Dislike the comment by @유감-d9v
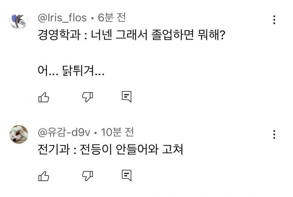293x197 pixels. click(x=87, y=176)
